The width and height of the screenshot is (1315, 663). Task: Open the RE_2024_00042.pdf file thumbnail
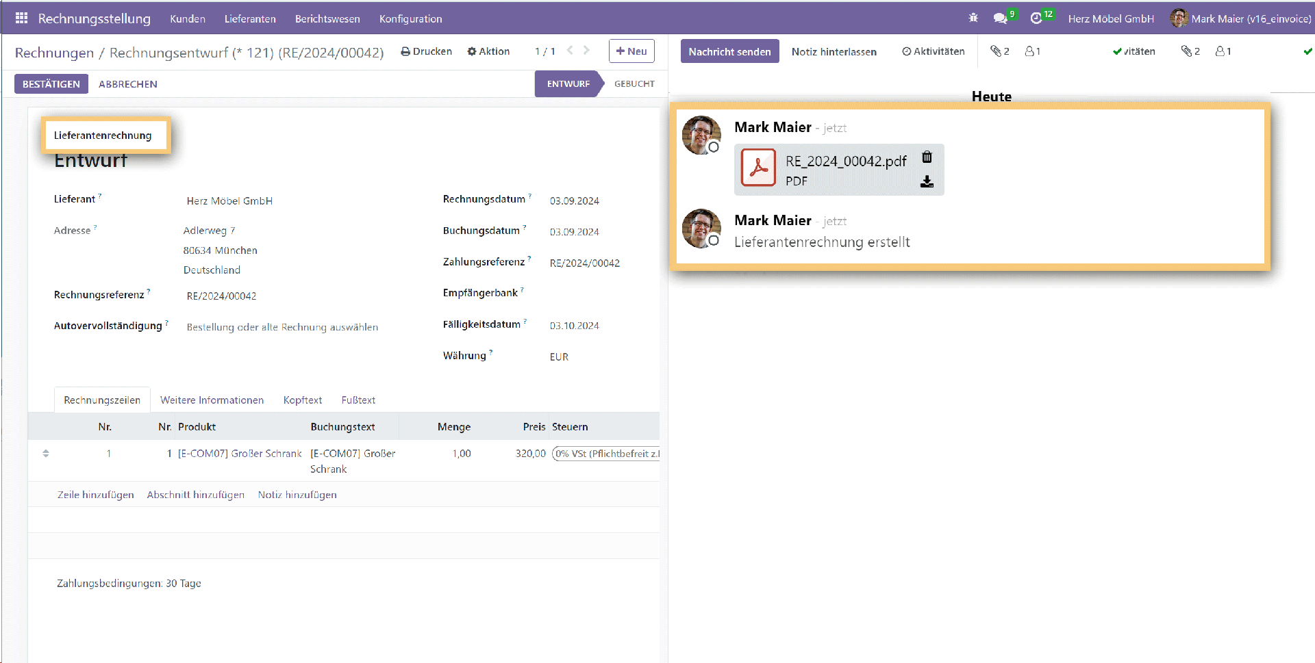[x=759, y=168]
